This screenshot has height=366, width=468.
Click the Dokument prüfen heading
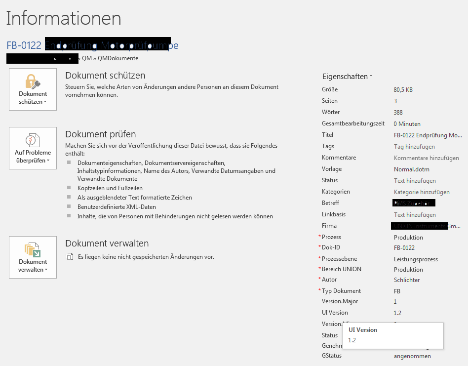click(100, 134)
